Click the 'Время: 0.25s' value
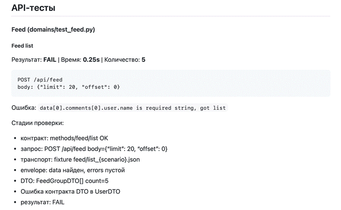 coord(80,60)
